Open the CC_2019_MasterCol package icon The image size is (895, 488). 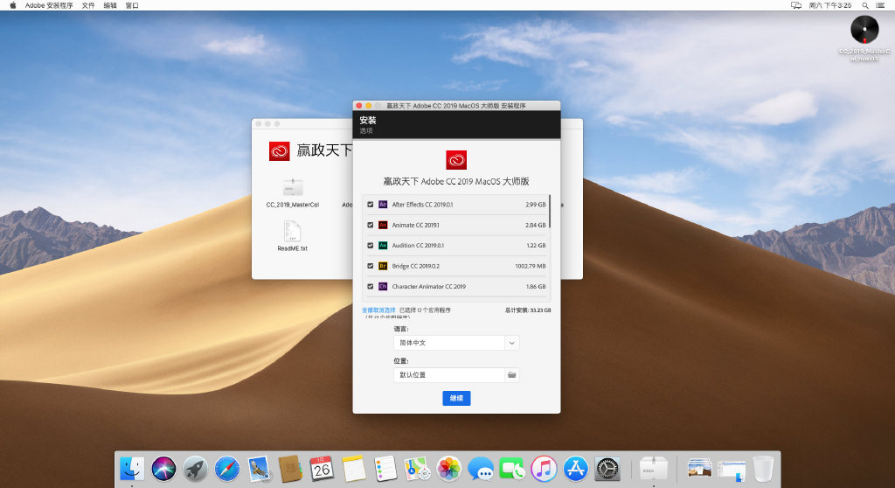point(293,187)
